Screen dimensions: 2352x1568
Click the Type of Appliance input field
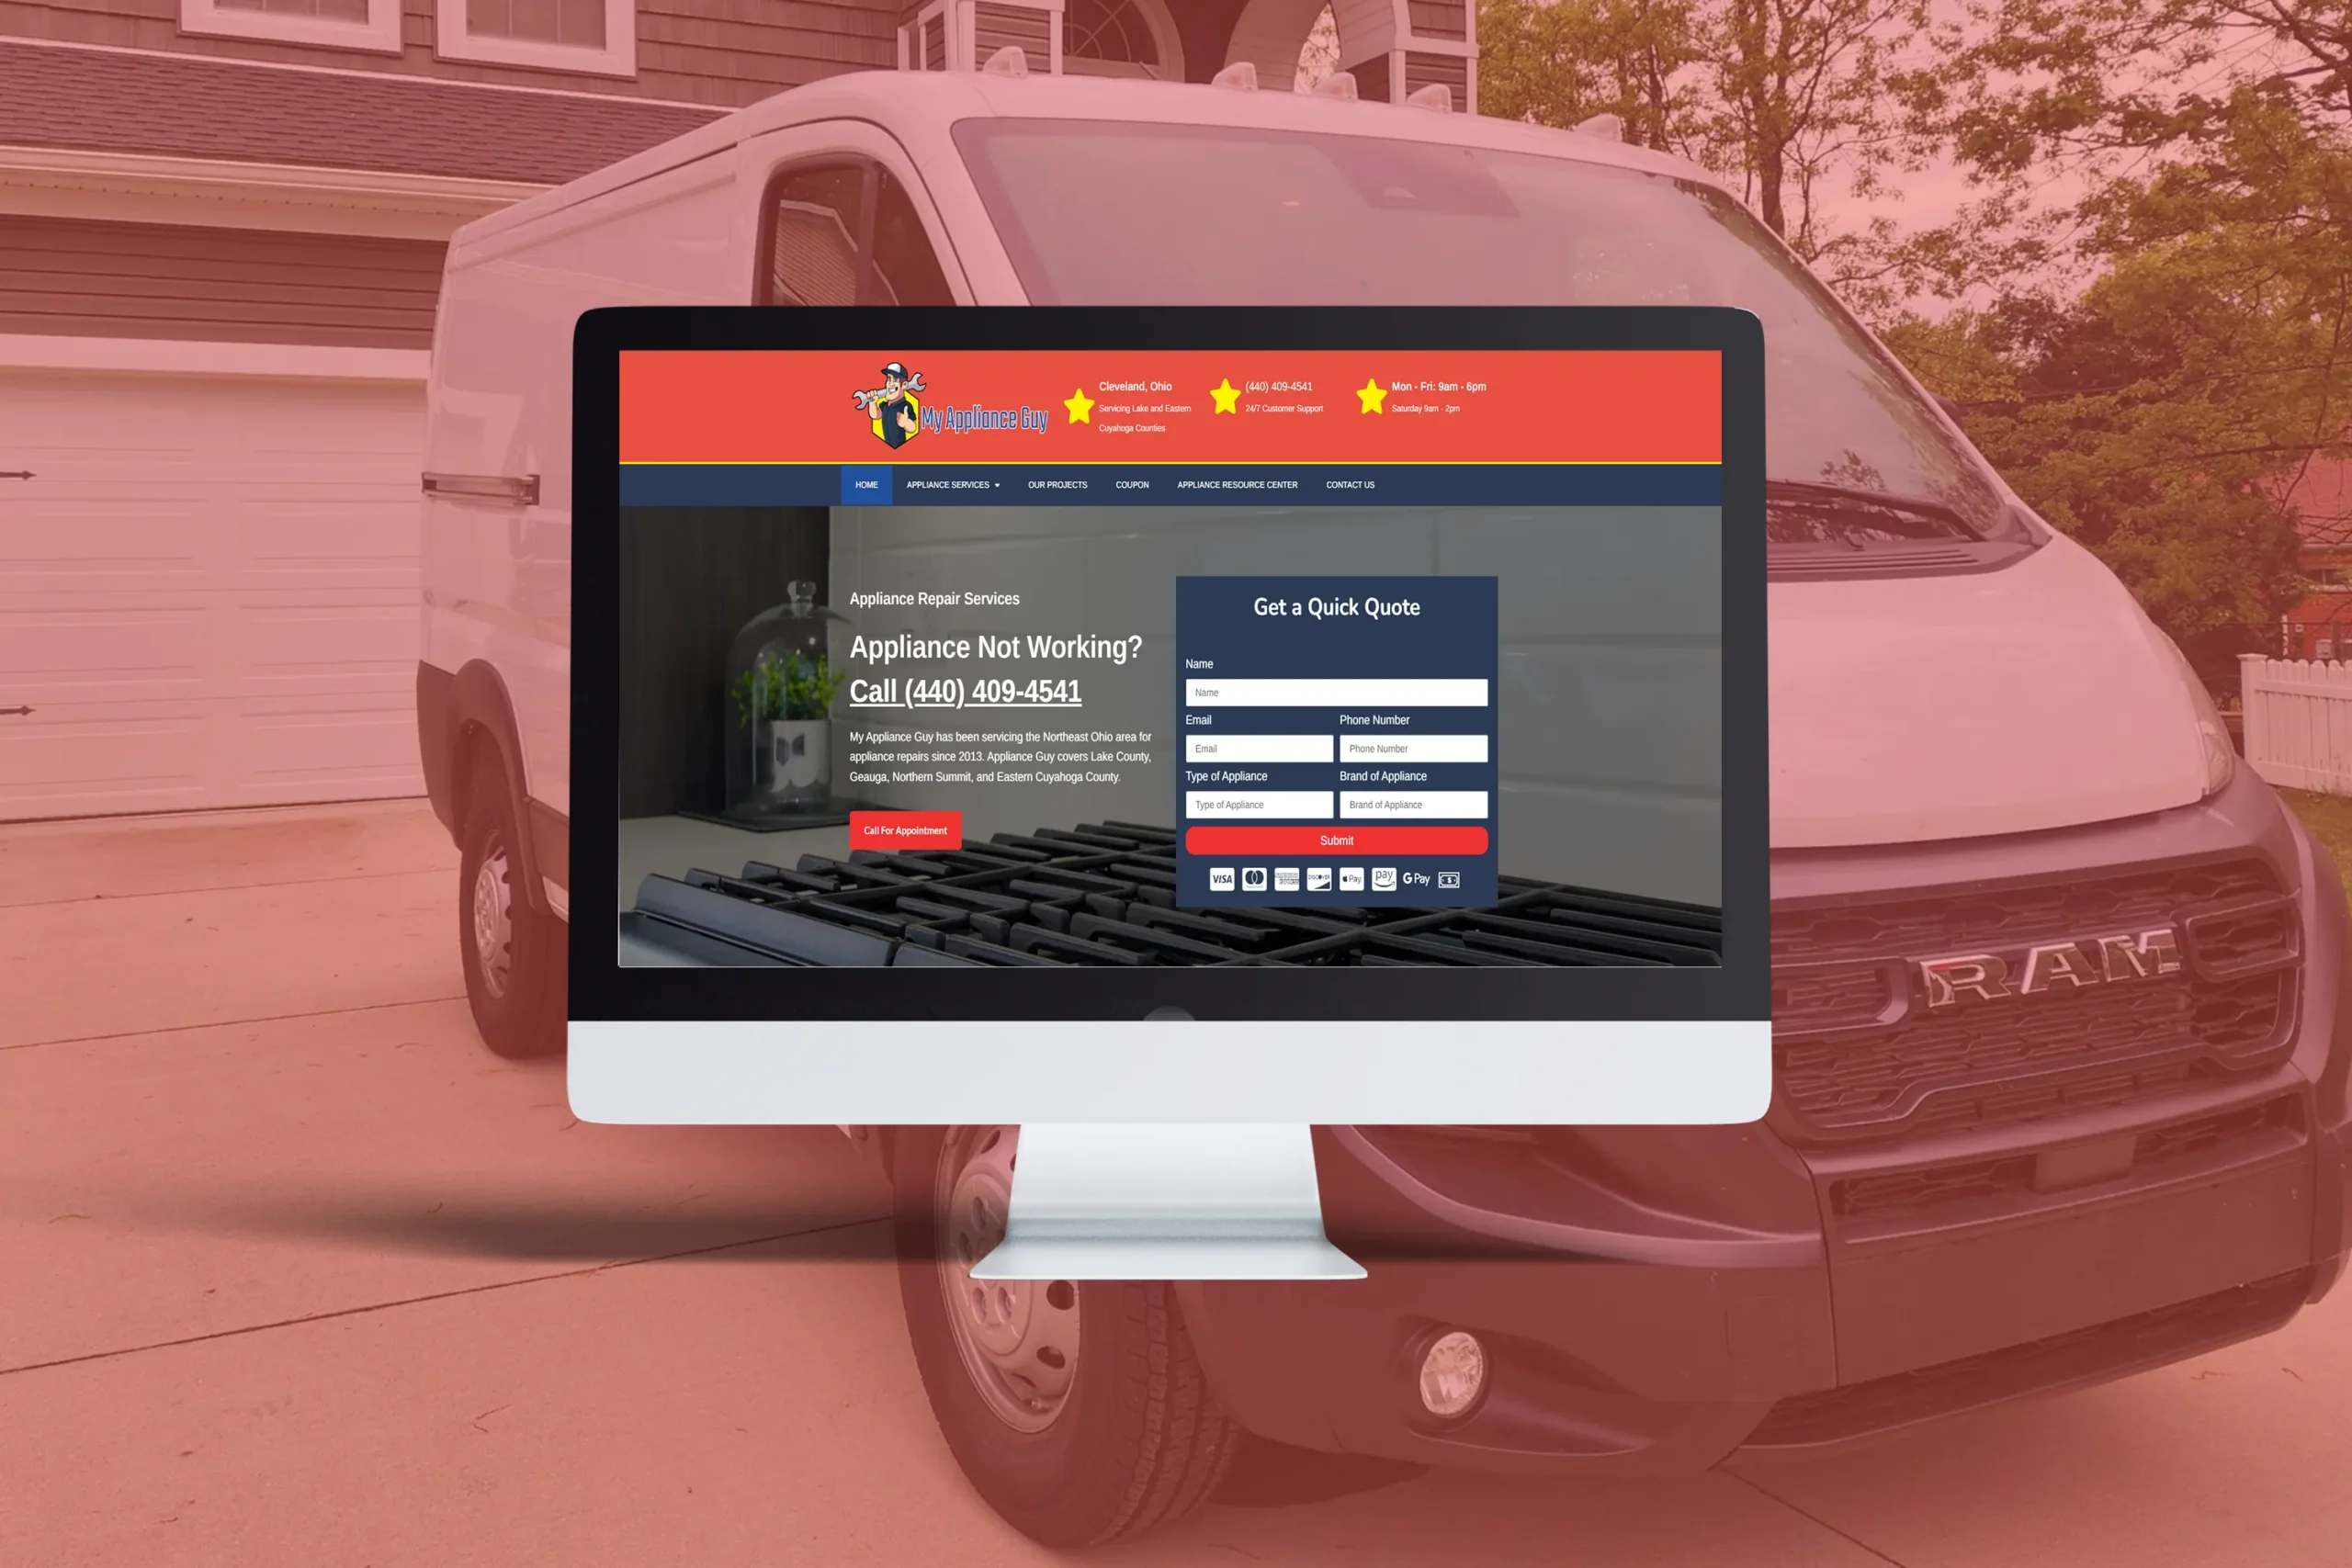1257,805
